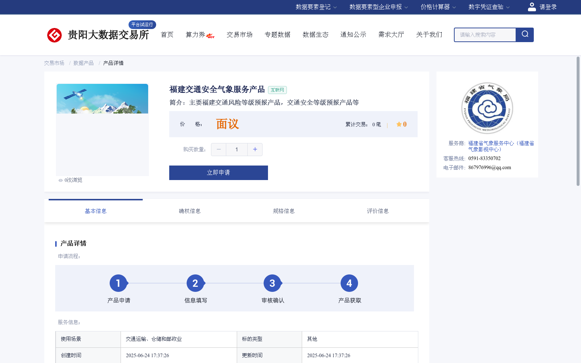The image size is (581, 363).
Task: Click the Guiyang Big Data Exchange logo icon
Action: (x=54, y=35)
